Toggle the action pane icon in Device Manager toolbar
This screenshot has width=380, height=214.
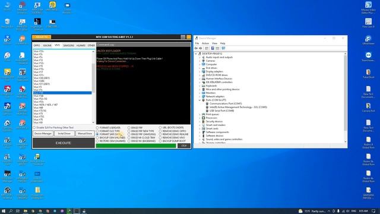217,48
